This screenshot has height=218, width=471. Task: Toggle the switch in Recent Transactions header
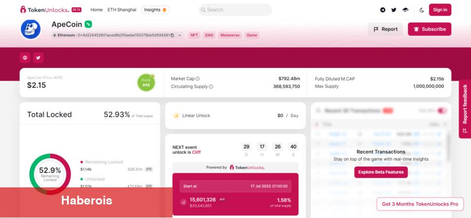[x=442, y=111]
